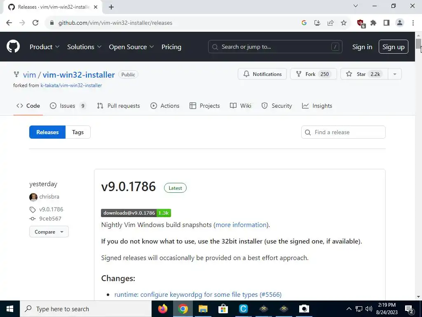
Task: Open Firefox from the taskbar
Action: click(x=162, y=309)
